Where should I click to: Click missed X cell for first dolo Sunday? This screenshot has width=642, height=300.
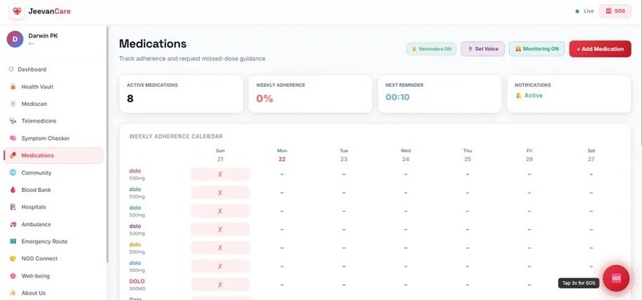(x=220, y=174)
